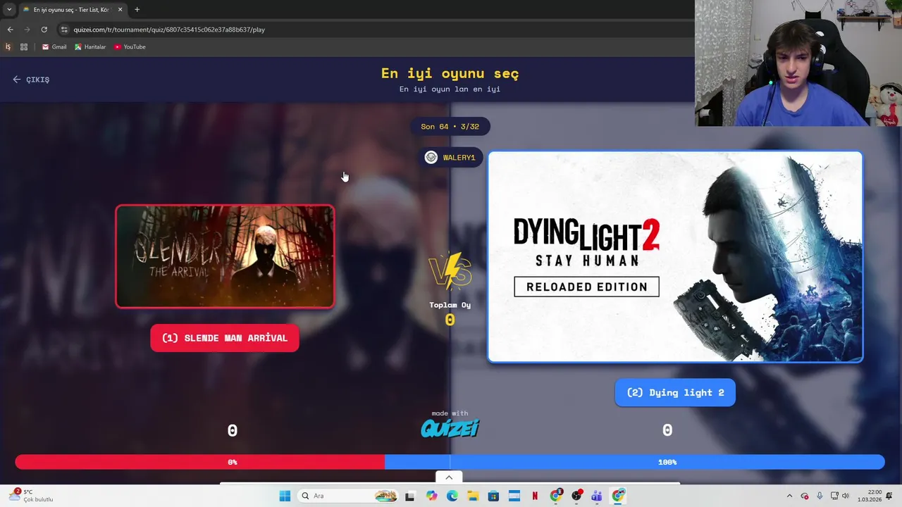This screenshot has height=507, width=902.
Task: Vote for (1) SLENDE MAN ARRIVAL
Action: (x=225, y=338)
